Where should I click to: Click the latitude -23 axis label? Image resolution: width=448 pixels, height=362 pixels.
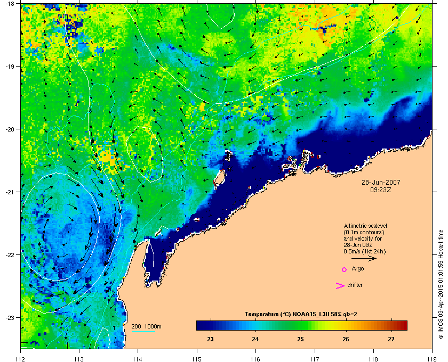10,317
